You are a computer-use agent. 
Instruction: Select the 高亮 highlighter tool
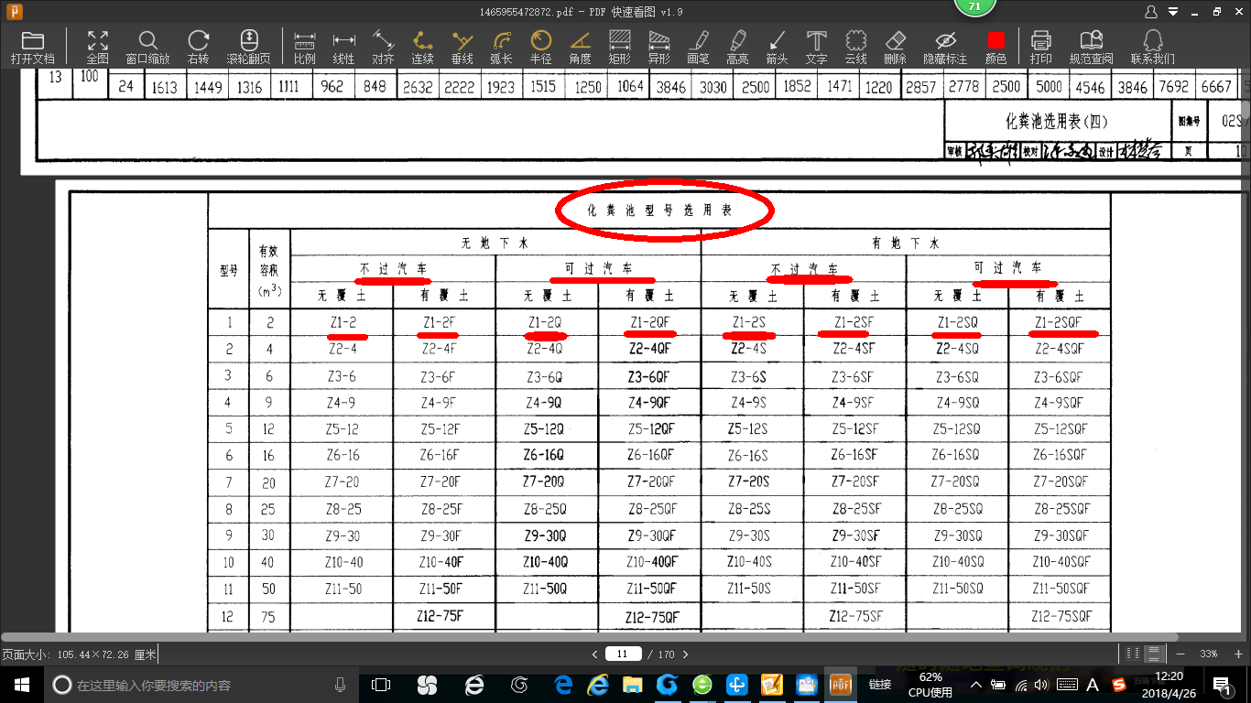pyautogui.click(x=738, y=48)
